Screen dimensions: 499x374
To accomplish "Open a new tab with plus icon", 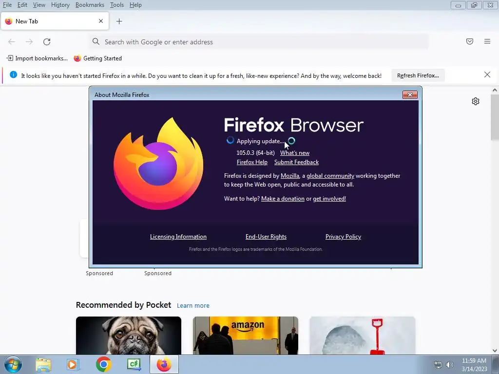I will [119, 21].
